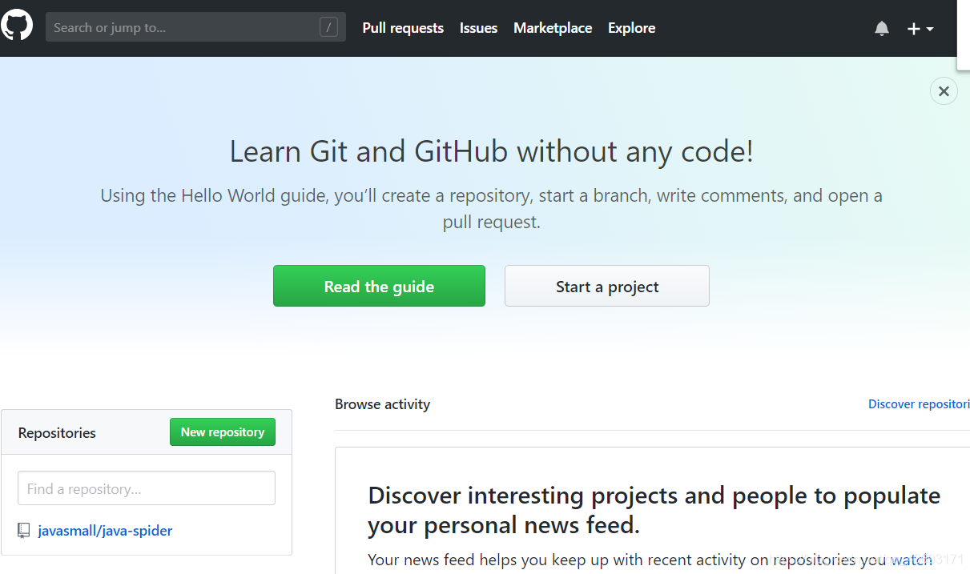Click the repository book icon beside java-spider
970x574 pixels.
23,530
